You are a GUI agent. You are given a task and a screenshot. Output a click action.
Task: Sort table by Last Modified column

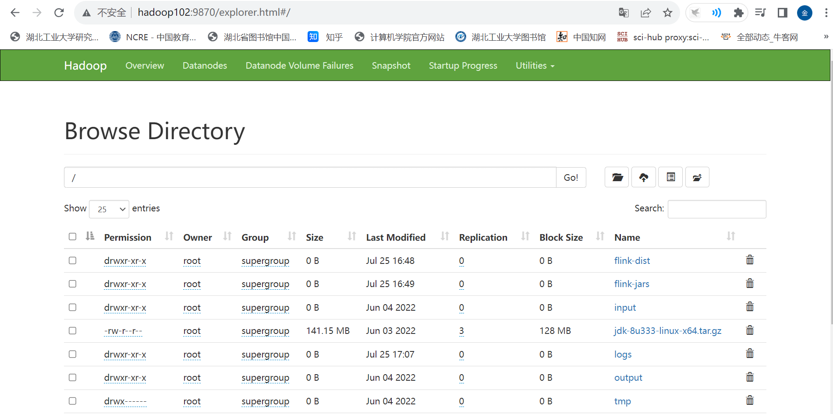pyautogui.click(x=408, y=237)
